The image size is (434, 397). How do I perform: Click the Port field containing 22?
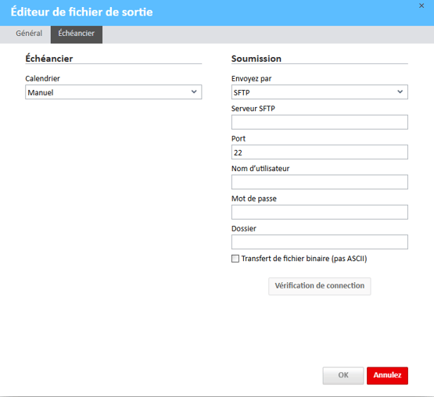tap(319, 152)
